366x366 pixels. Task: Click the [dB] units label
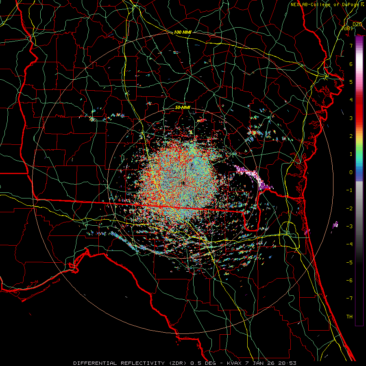tap(347, 28)
